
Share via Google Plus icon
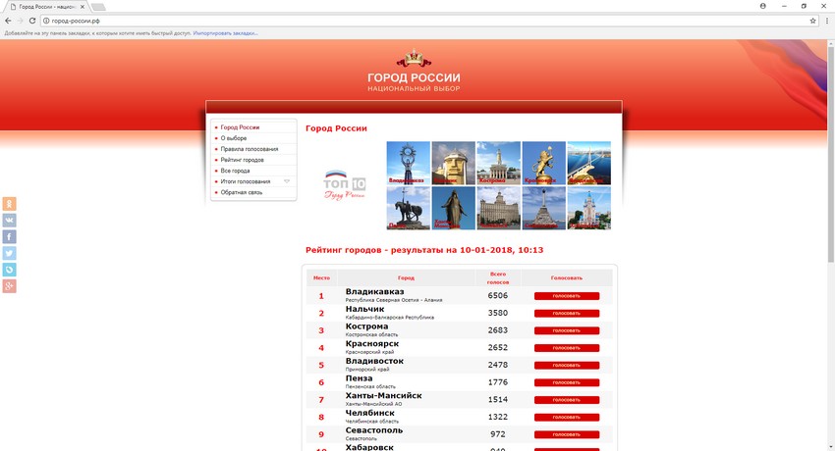coord(10,285)
